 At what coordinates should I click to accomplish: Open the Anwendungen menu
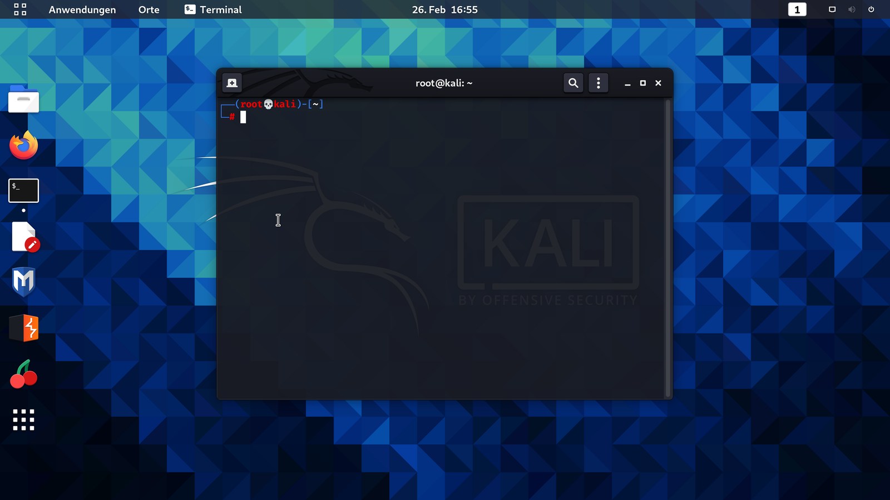coord(82,9)
